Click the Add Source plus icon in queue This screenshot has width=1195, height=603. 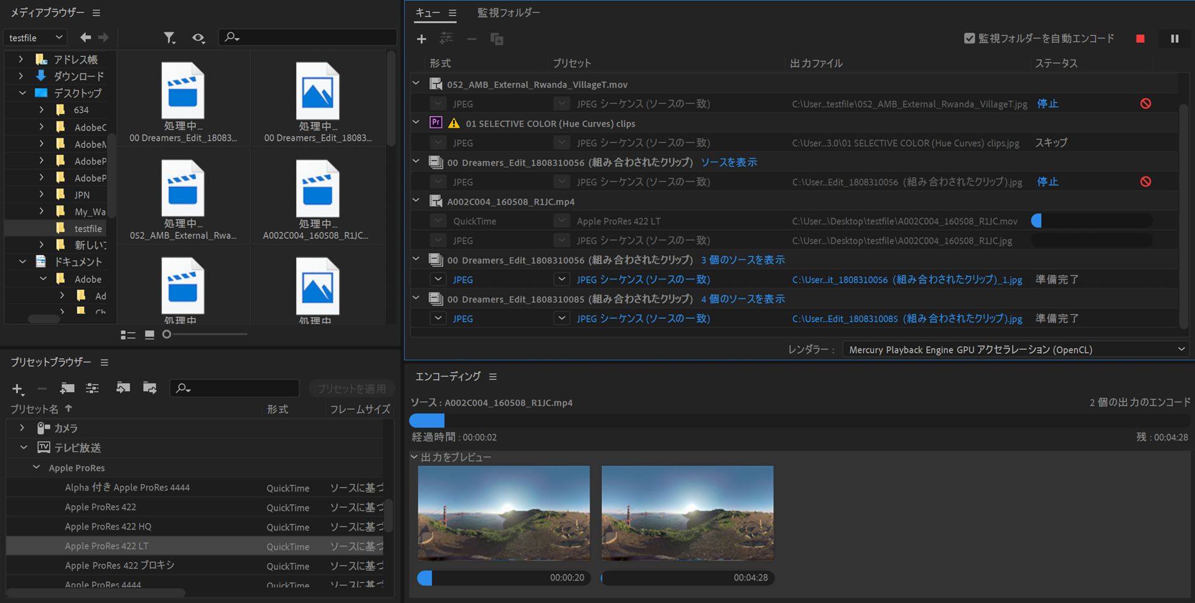pyautogui.click(x=421, y=39)
